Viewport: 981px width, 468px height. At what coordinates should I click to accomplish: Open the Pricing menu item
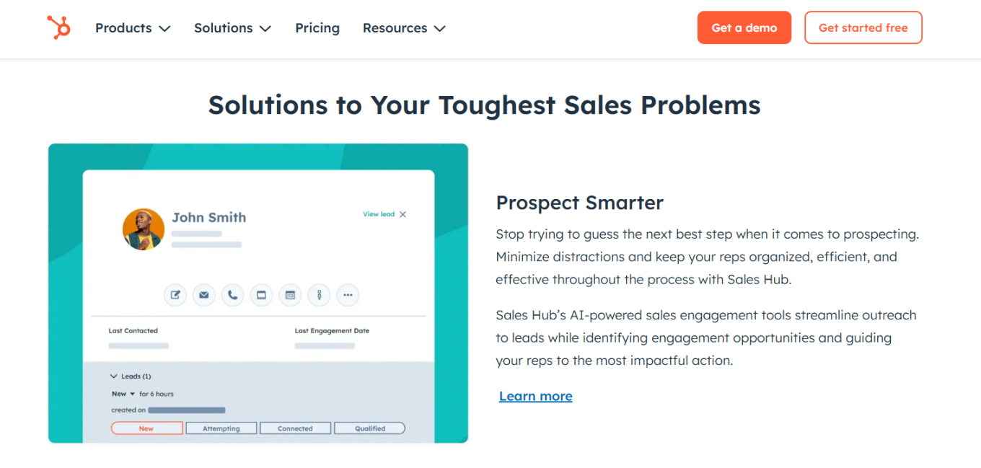(x=317, y=27)
